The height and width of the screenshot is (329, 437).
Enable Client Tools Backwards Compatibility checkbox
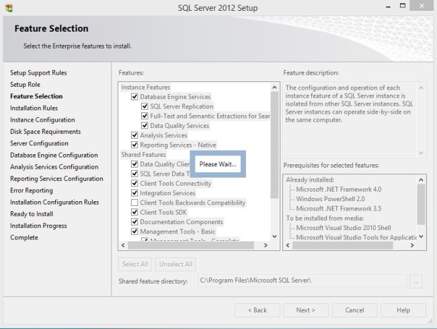(x=134, y=203)
